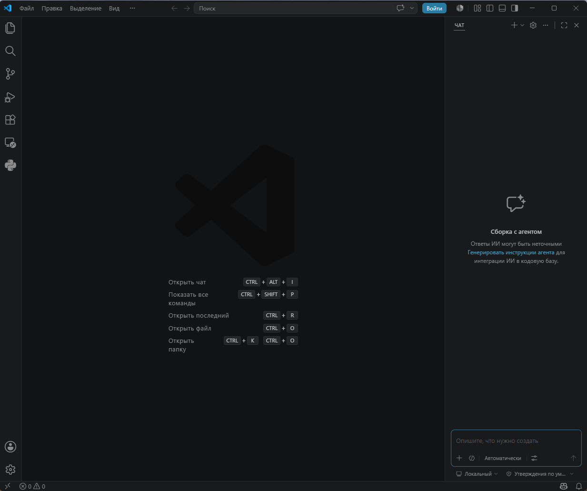The width and height of the screenshot is (587, 491).
Task: Open the remote window status bar button
Action: click(x=7, y=486)
